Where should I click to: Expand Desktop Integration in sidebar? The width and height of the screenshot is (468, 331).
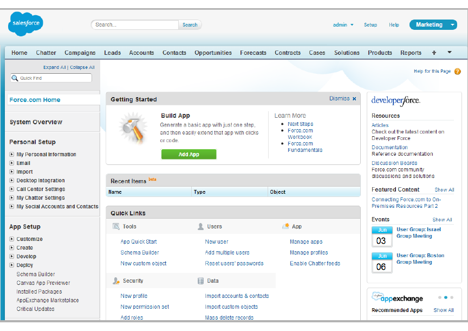coord(11,180)
